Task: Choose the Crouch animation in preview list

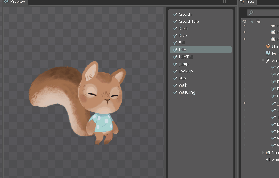Action: click(x=185, y=14)
